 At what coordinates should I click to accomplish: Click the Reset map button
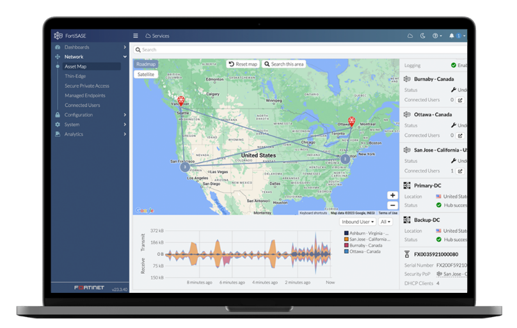[x=243, y=64]
